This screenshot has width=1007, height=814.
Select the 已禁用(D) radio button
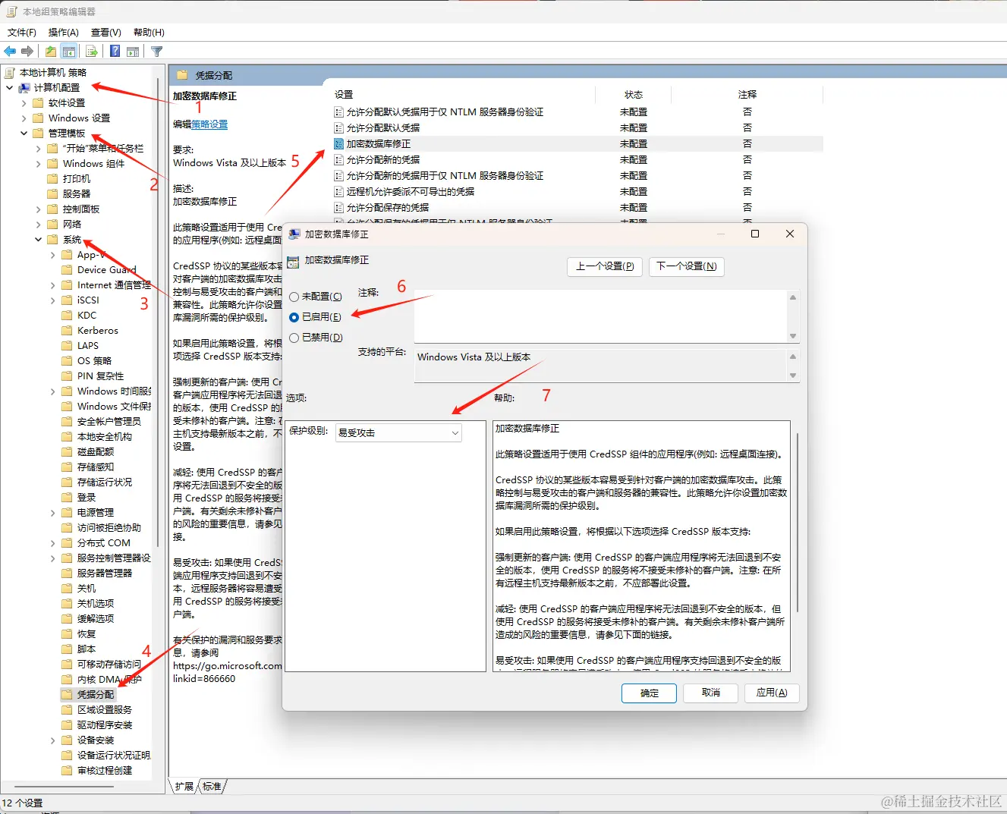tap(294, 338)
